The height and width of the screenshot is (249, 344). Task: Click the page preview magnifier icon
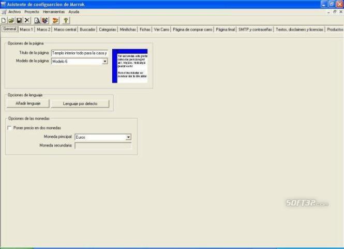click(x=37, y=20)
